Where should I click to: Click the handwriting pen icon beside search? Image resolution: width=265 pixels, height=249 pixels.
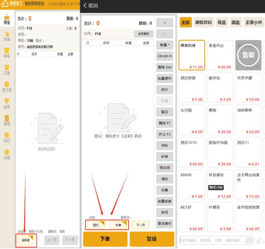click(260, 240)
